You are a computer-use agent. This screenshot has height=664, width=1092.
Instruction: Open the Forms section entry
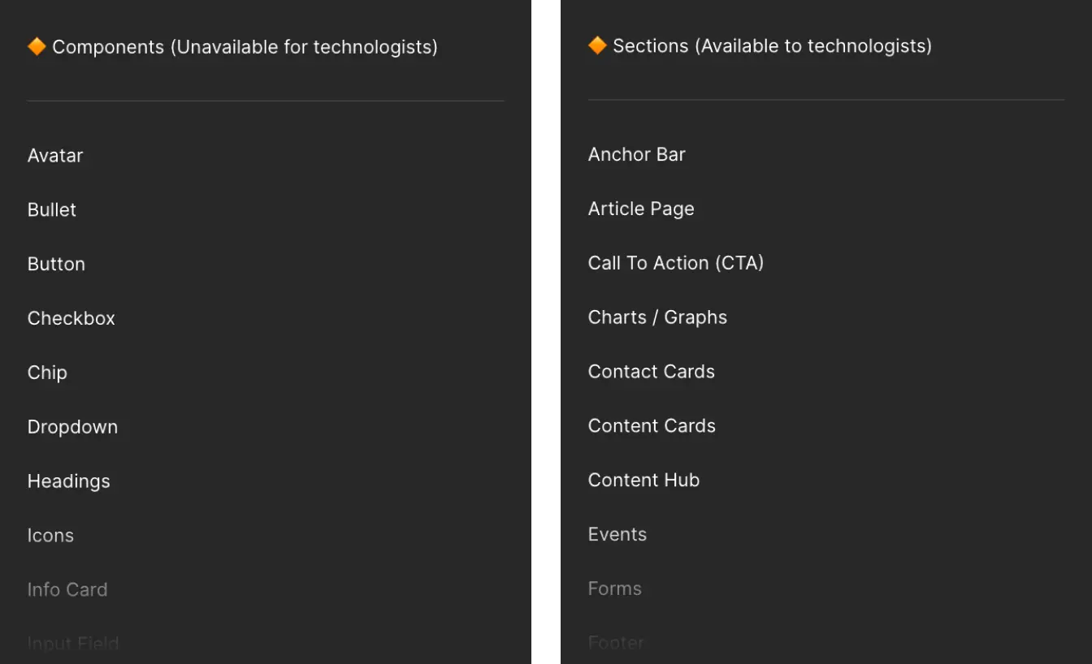[615, 589]
